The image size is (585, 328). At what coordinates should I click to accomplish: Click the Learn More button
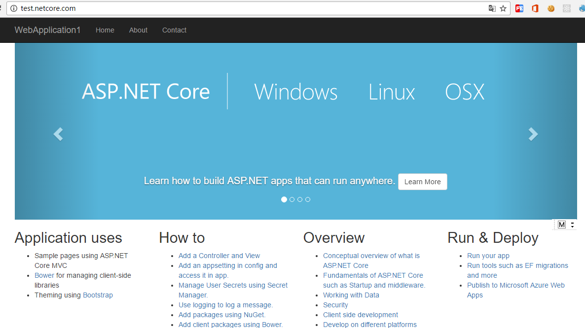[422, 182]
